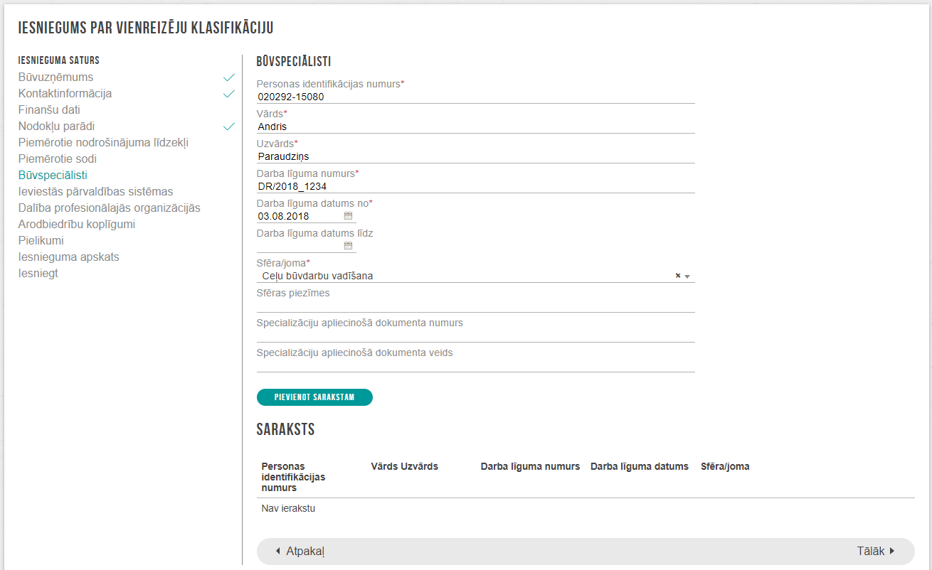Open Ieviestās pārvaldības sistēmas section
Image resolution: width=932 pixels, height=570 pixels.
click(95, 191)
